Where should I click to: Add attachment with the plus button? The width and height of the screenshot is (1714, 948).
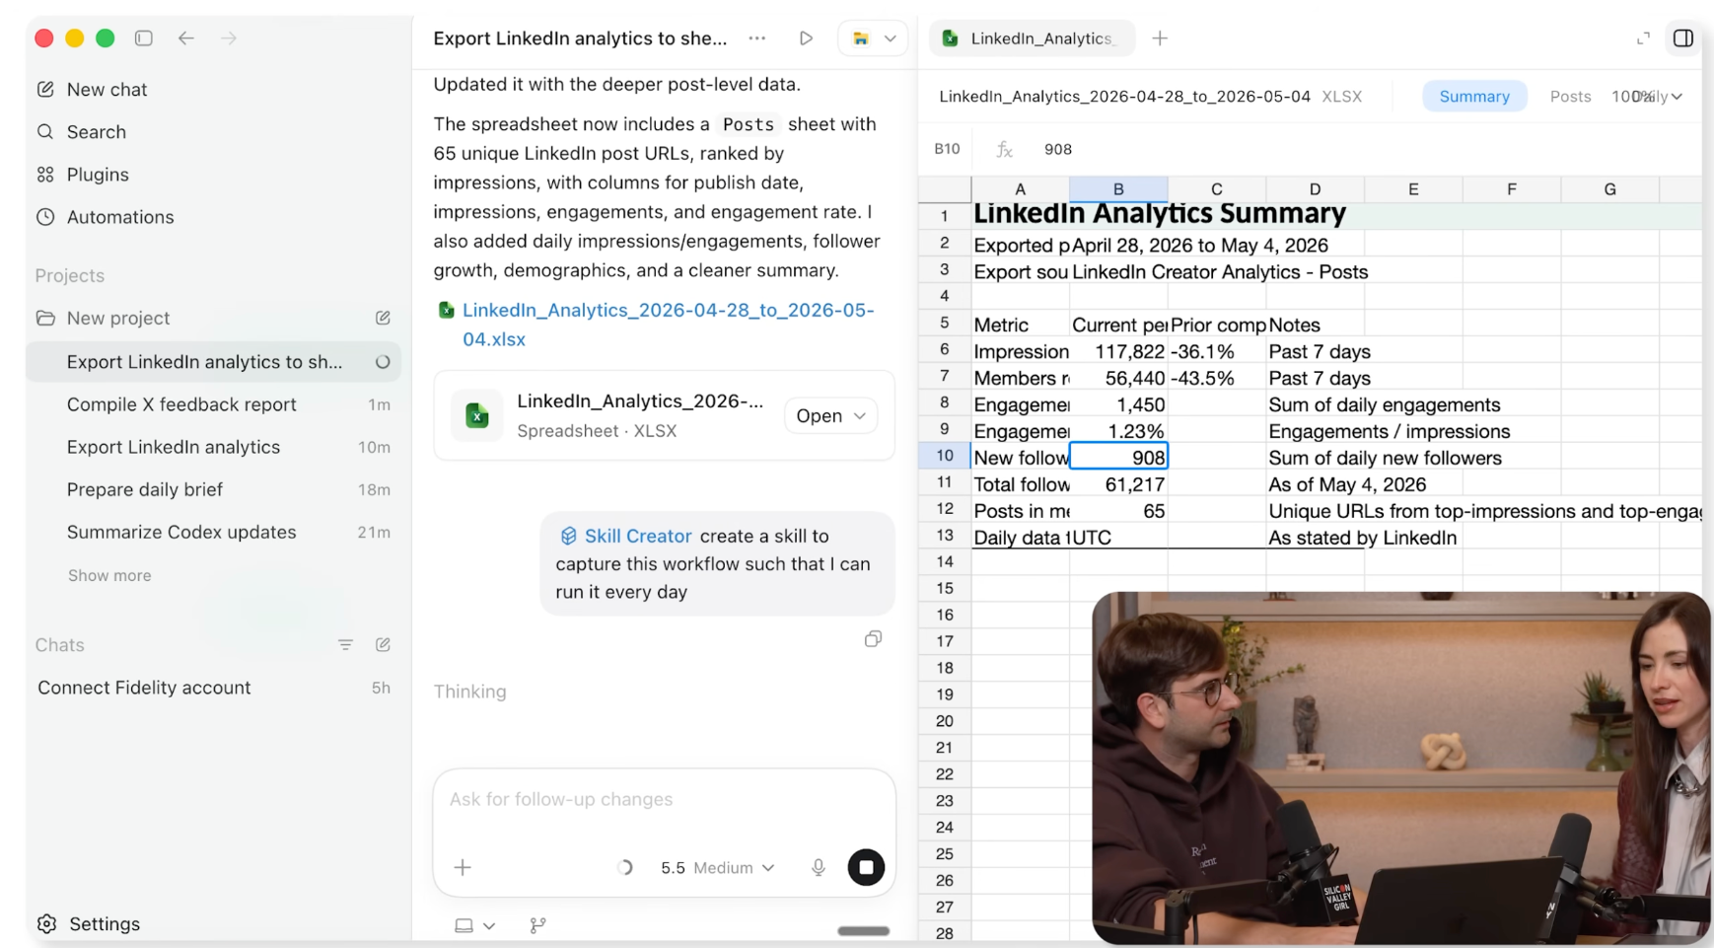pyautogui.click(x=463, y=868)
